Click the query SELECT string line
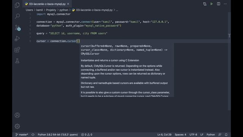The image size is (243, 137). [72, 33]
